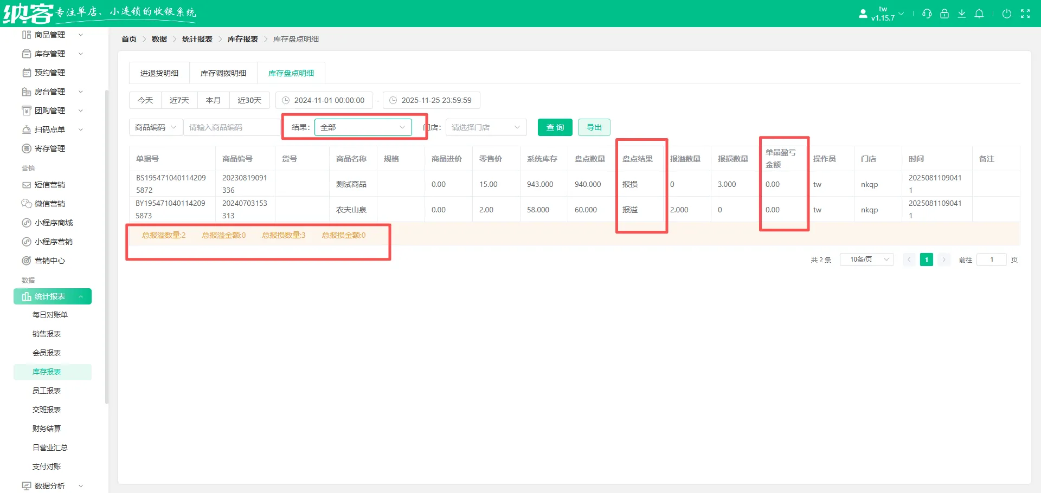Click the start date clock icon
This screenshot has width=1041, height=493.
click(286, 100)
